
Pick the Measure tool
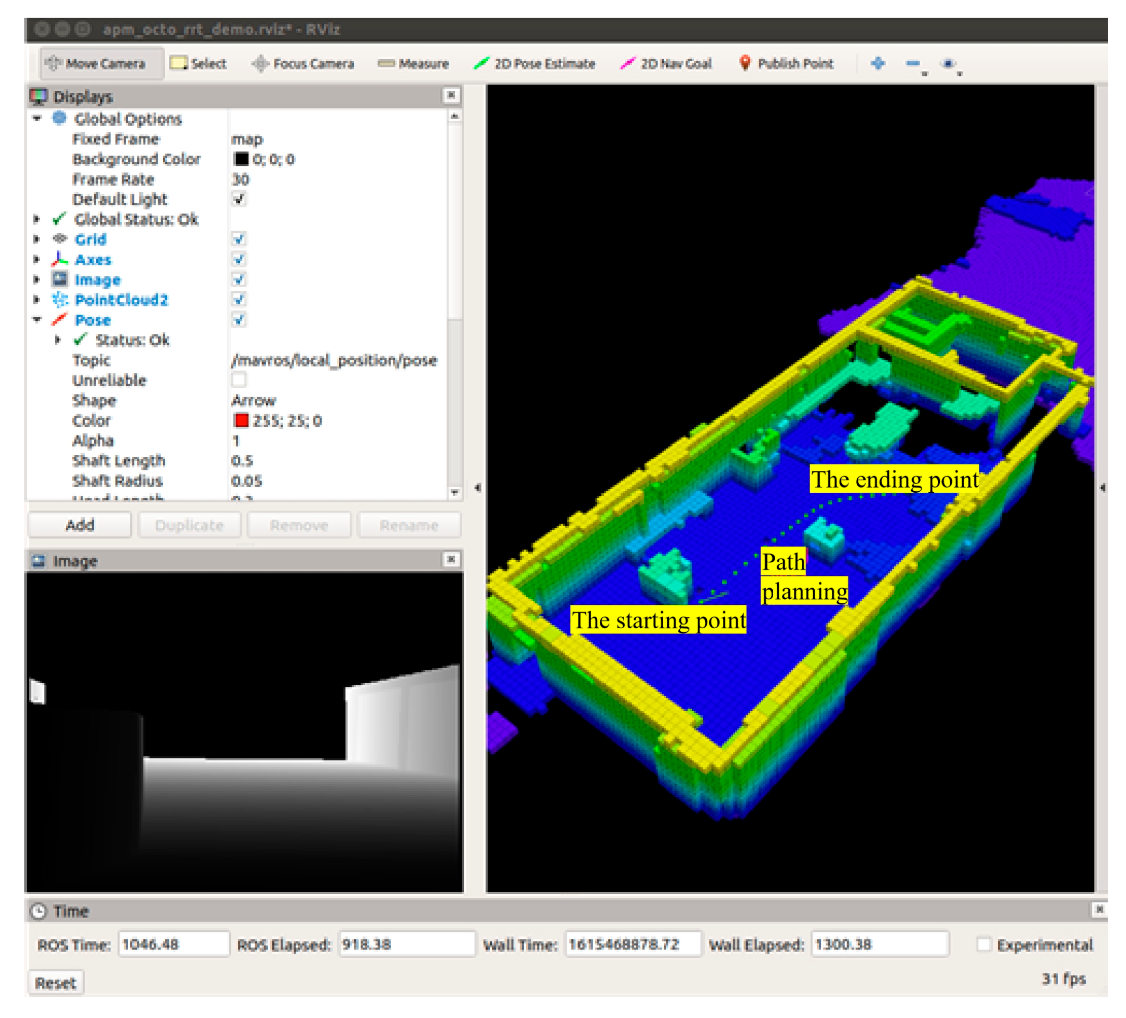[x=413, y=64]
